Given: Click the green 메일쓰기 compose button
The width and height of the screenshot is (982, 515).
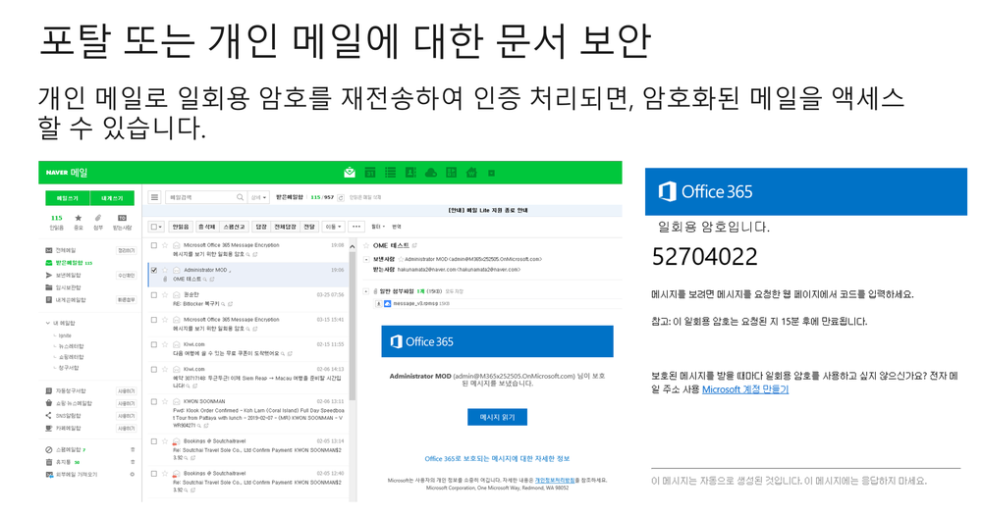Looking at the screenshot, I should (x=67, y=198).
